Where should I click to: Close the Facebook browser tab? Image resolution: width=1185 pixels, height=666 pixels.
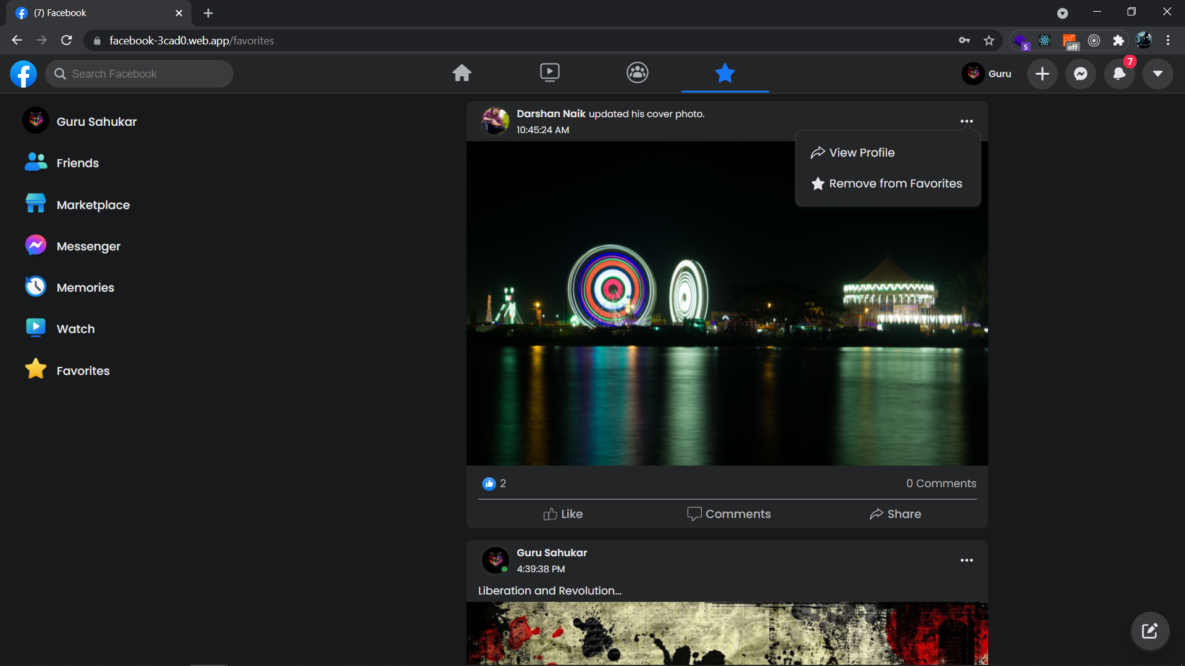coord(179,13)
